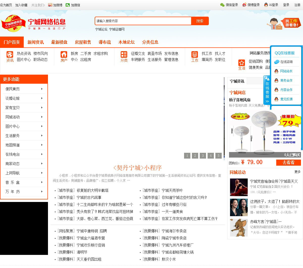This screenshot has height=268, width=303.
Task: Click the 登录 link
Action: click(x=286, y=5)
